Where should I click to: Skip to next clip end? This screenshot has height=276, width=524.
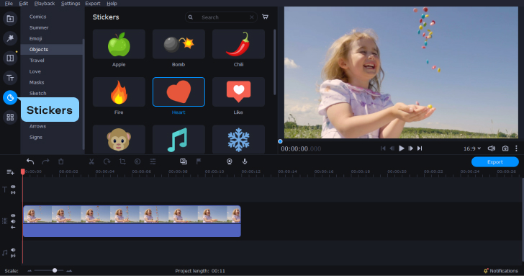coord(420,148)
